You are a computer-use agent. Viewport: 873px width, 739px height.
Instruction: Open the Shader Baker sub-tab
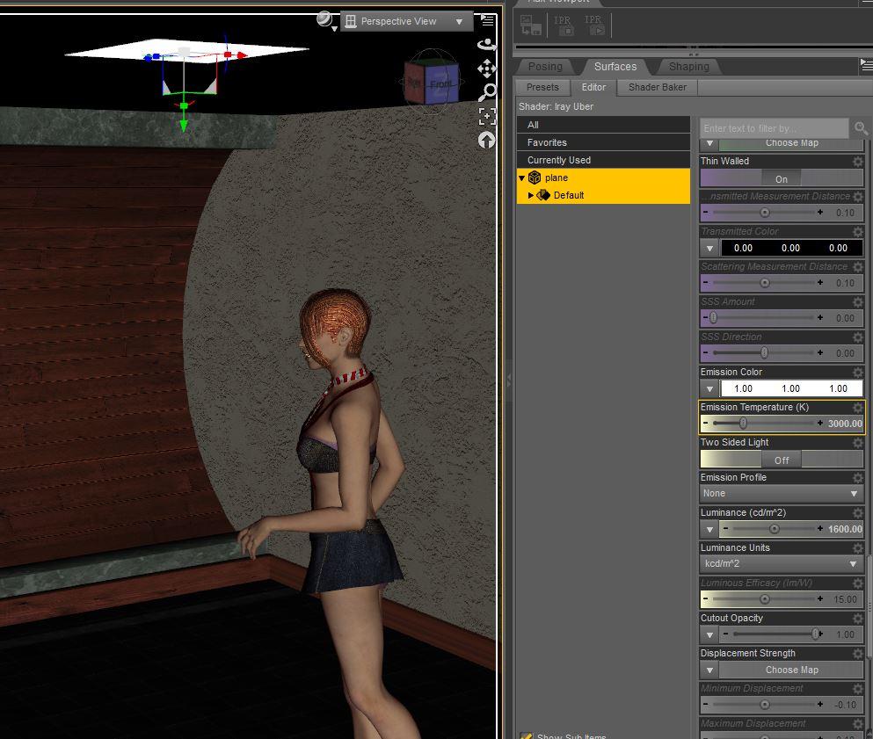coord(658,87)
